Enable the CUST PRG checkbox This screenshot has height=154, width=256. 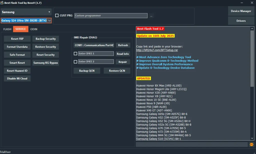[x=57, y=16]
